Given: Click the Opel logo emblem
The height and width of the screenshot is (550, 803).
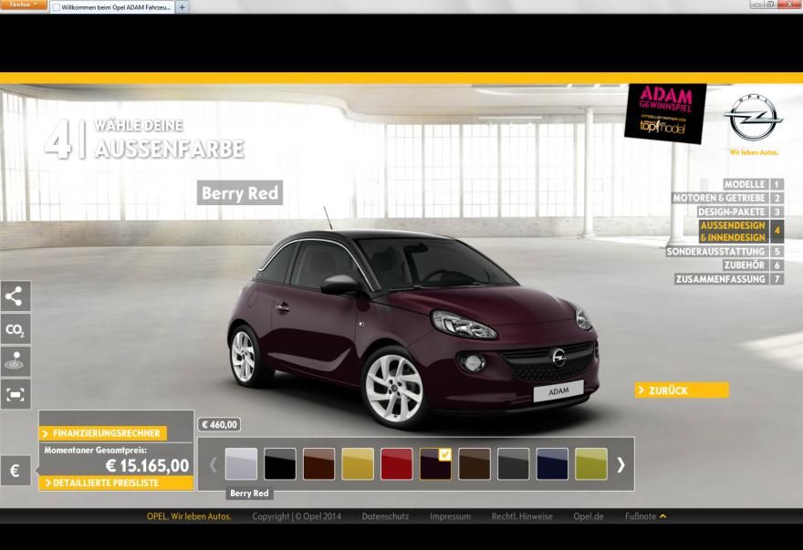Looking at the screenshot, I should [x=753, y=118].
